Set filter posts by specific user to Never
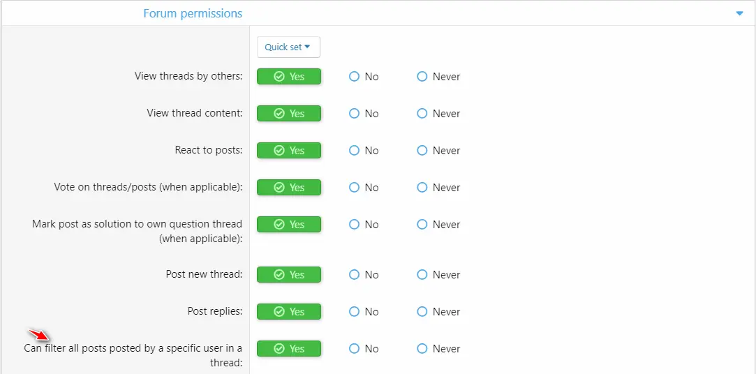Viewport: 756px width, 374px height. (439, 348)
